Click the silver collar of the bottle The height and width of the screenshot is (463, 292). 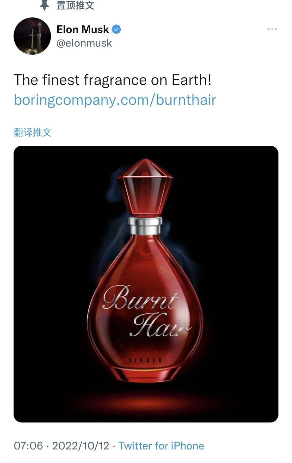click(x=145, y=225)
